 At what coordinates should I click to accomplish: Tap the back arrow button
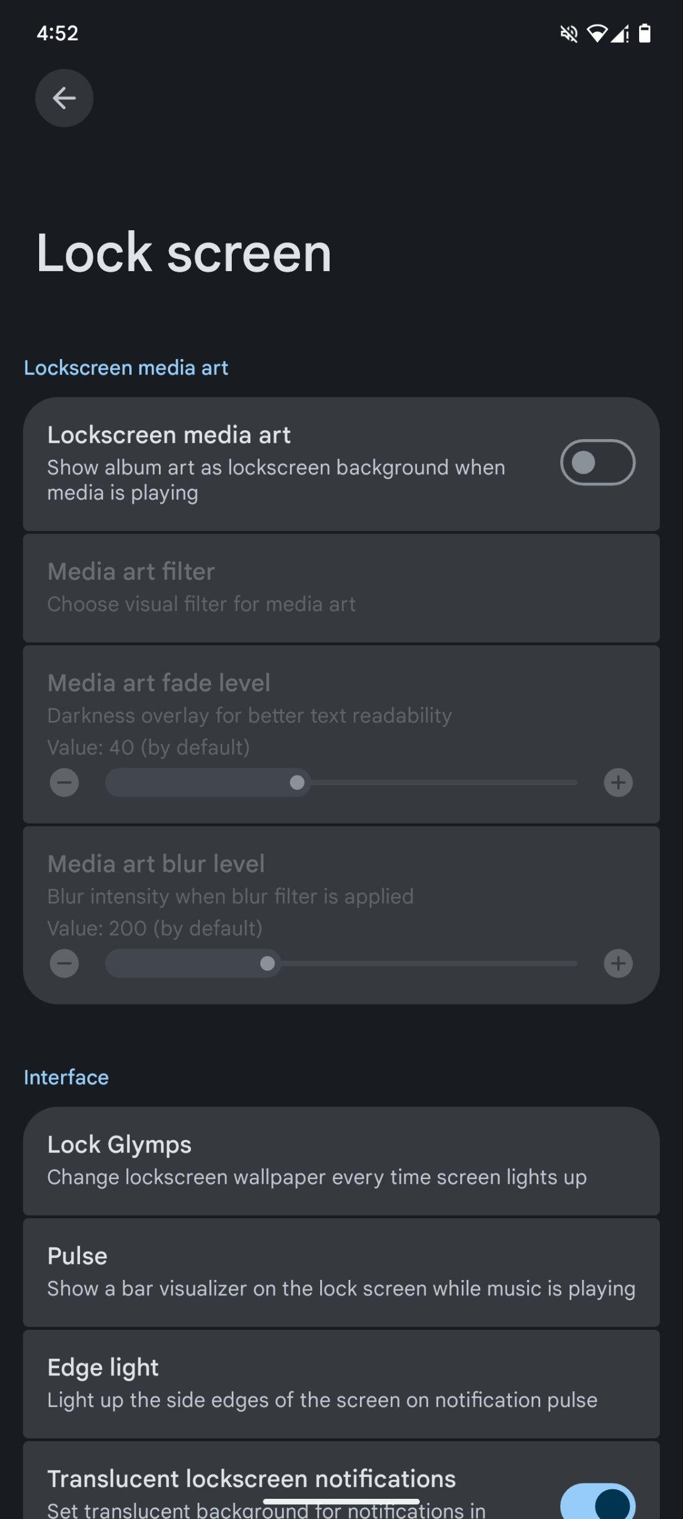(x=64, y=98)
